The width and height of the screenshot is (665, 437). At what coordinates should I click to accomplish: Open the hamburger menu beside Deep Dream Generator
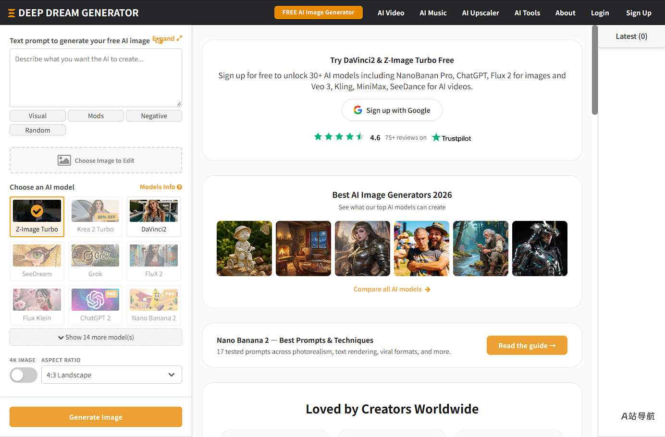click(12, 13)
